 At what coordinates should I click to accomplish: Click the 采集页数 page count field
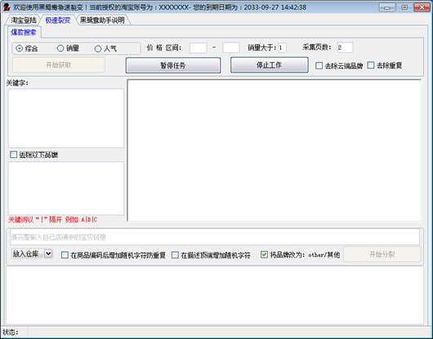coord(345,47)
